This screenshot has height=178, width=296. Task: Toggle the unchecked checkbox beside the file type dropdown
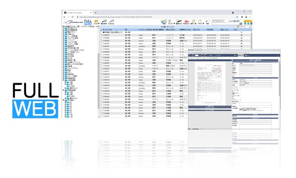click(229, 21)
